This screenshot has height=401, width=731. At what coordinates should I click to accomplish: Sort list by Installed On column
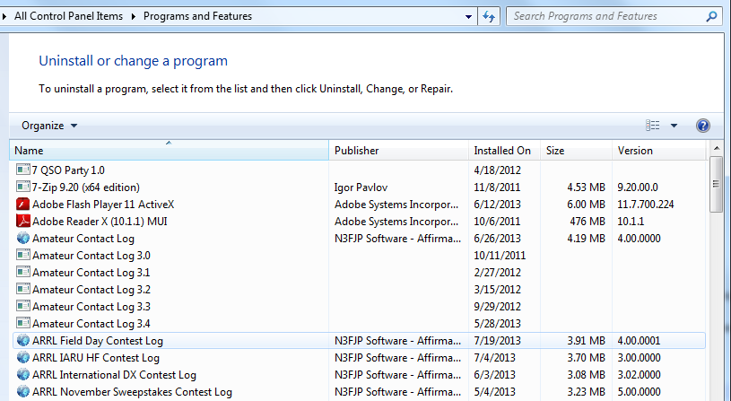[504, 151]
